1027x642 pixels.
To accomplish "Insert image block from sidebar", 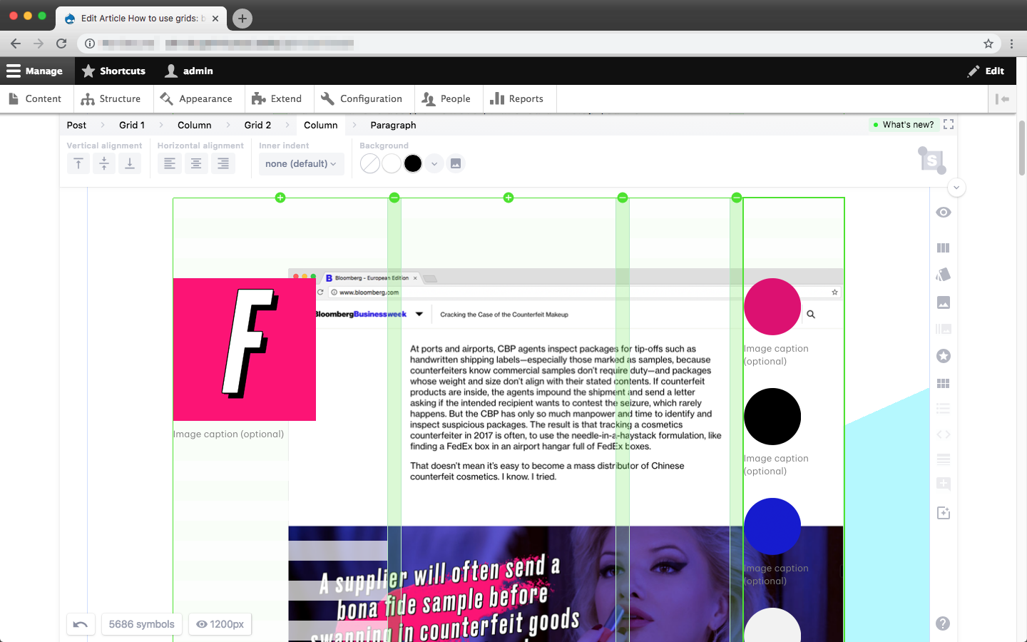I will pyautogui.click(x=944, y=302).
